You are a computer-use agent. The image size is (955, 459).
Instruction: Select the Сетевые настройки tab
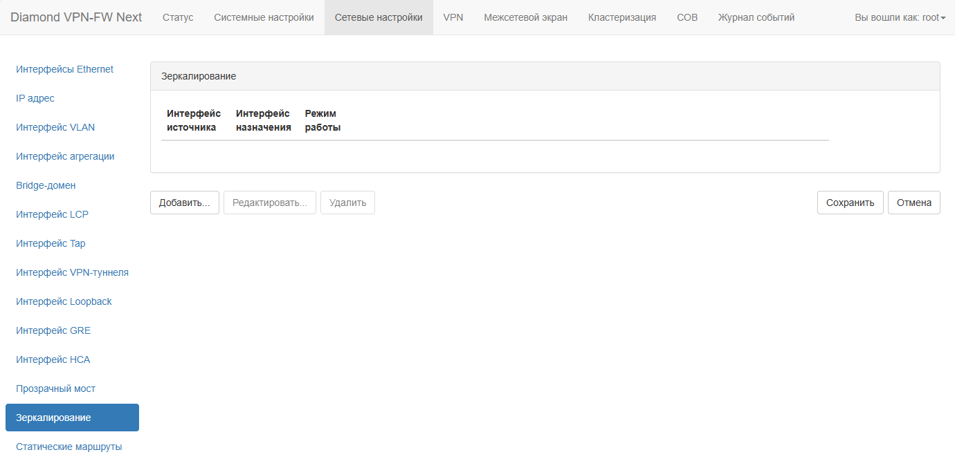(379, 17)
